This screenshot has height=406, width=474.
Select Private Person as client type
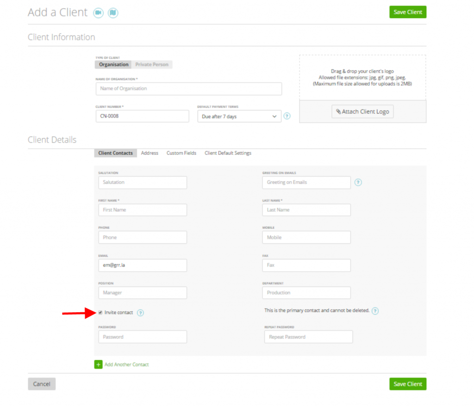click(152, 64)
